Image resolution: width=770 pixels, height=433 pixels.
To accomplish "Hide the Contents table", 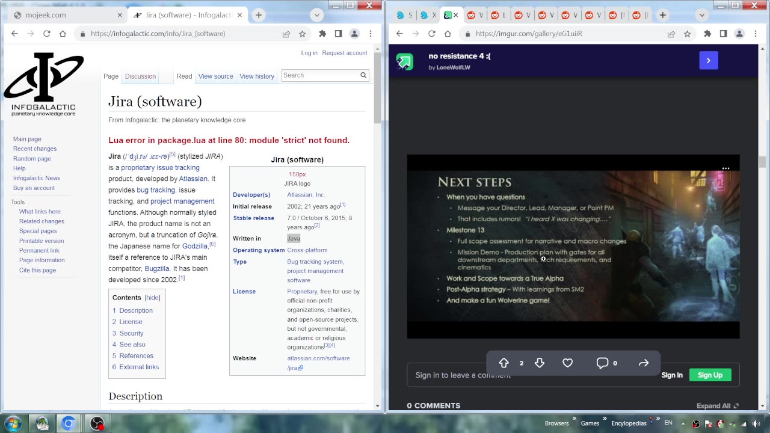I will click(152, 298).
